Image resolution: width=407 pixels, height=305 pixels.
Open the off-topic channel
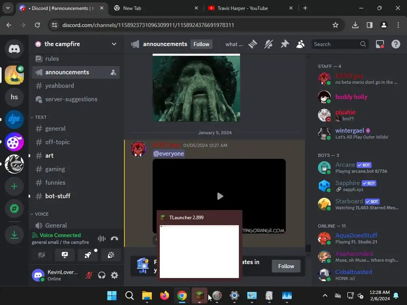click(76, 142)
